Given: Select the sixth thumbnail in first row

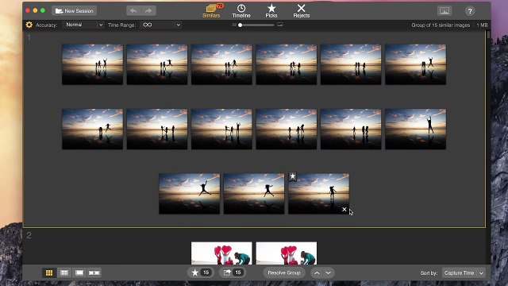Looking at the screenshot, I should (415, 64).
